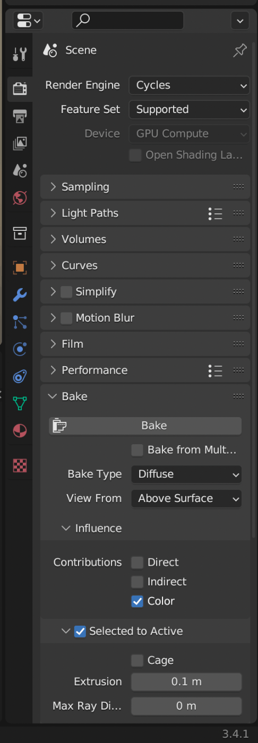This screenshot has width=258, height=743.
Task: Open World properties tab
Action: point(20,197)
